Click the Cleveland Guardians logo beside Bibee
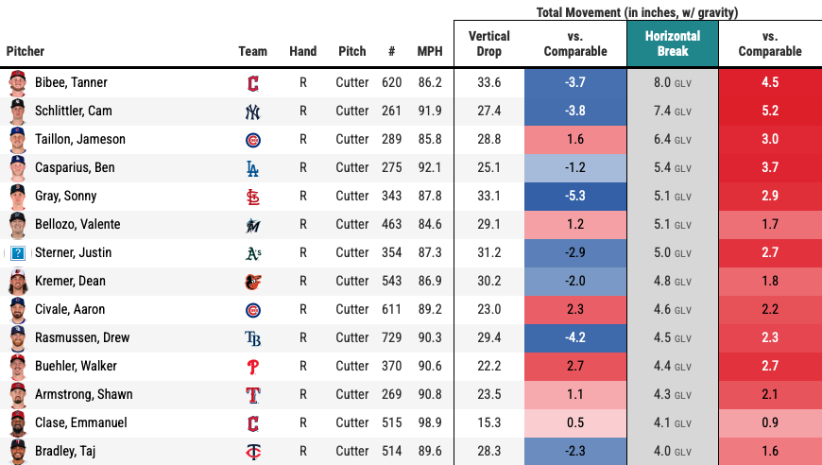 [x=252, y=83]
